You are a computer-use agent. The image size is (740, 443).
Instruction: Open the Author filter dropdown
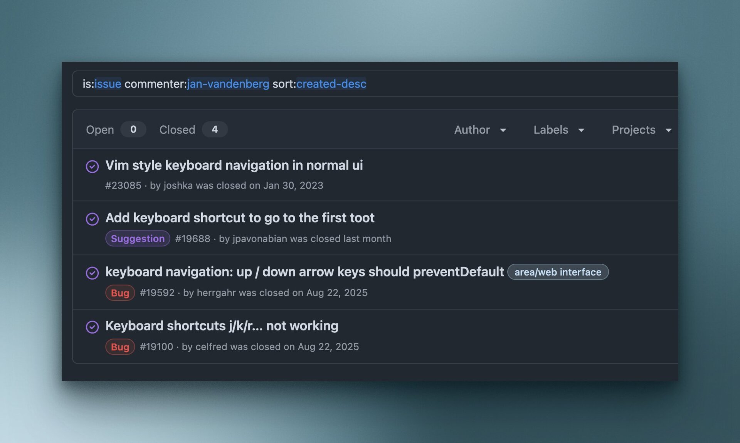pos(480,130)
